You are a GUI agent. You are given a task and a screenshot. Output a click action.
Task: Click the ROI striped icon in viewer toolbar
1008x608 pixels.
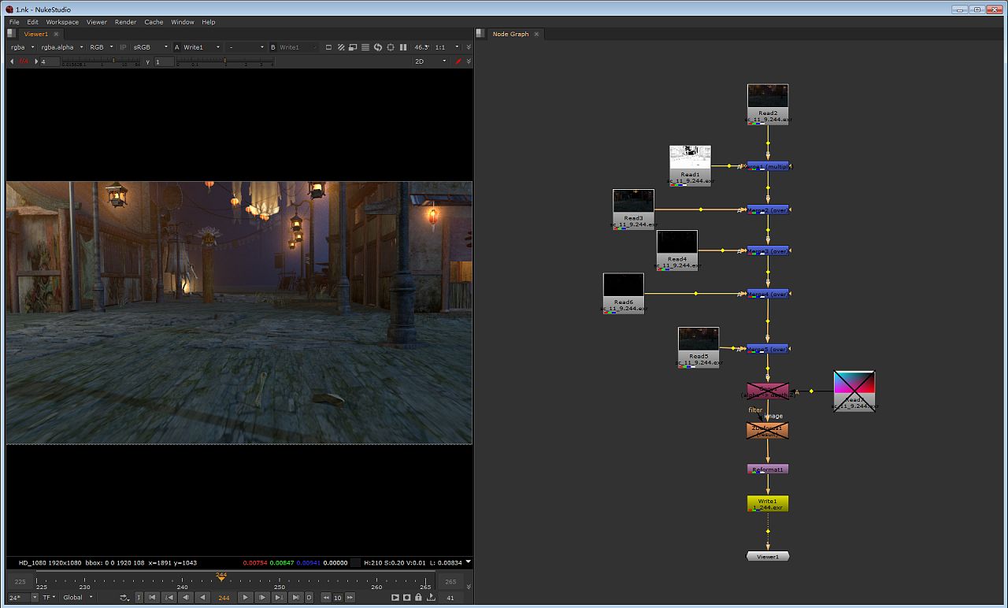tap(341, 47)
